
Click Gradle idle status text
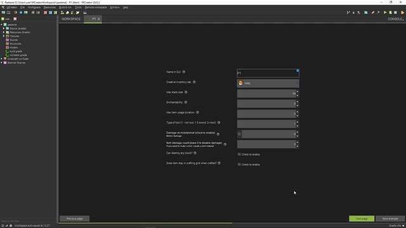point(395,225)
